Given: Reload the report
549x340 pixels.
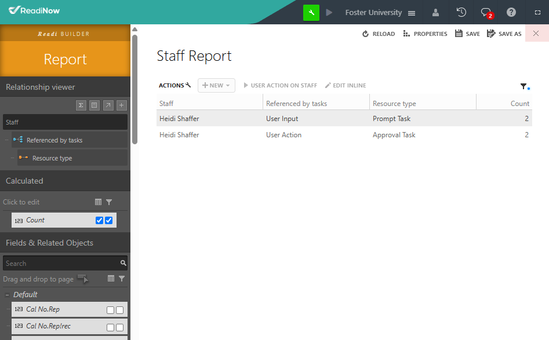Looking at the screenshot, I should click(x=379, y=34).
